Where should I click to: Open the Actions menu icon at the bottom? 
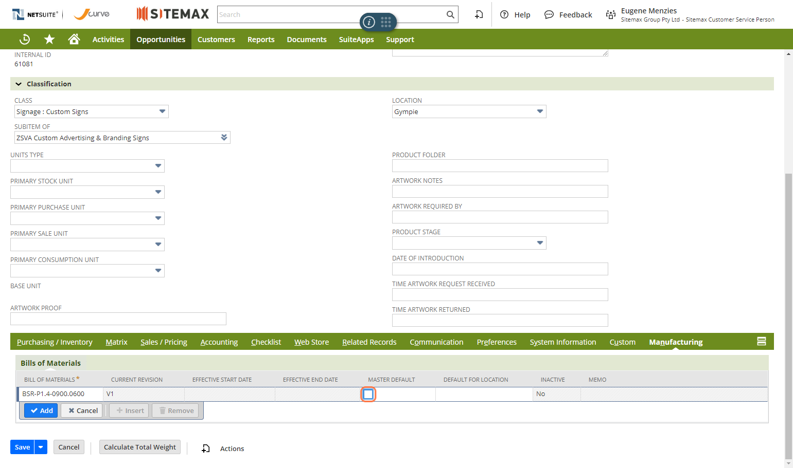coord(206,448)
